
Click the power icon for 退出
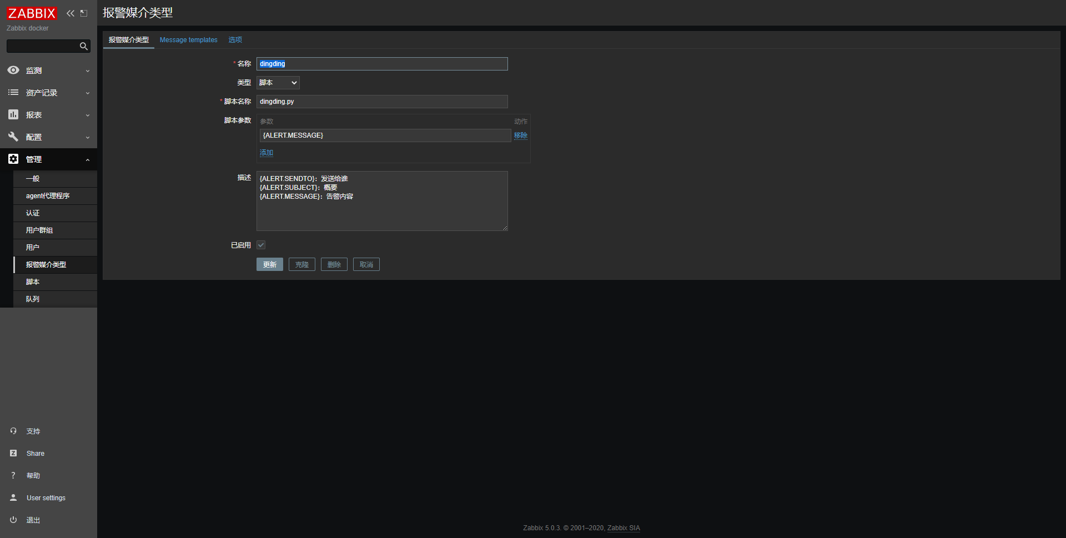(x=13, y=520)
